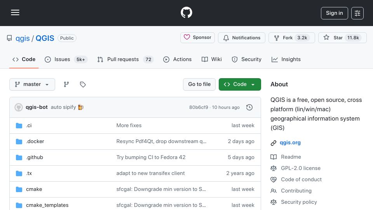Switch to the Code tab

click(24, 59)
